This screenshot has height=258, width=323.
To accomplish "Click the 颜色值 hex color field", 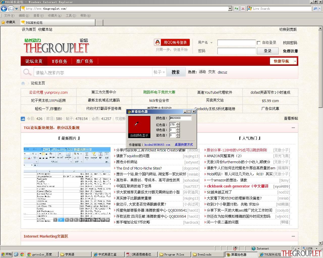I will coord(180,118).
